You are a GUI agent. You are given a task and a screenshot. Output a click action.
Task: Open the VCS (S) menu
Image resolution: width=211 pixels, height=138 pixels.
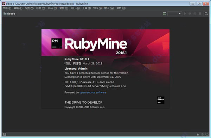(97, 8)
